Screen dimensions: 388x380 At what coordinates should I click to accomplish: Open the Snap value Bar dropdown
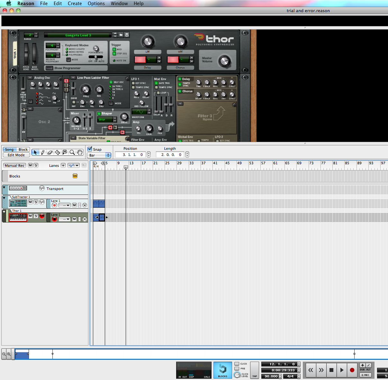99,155
